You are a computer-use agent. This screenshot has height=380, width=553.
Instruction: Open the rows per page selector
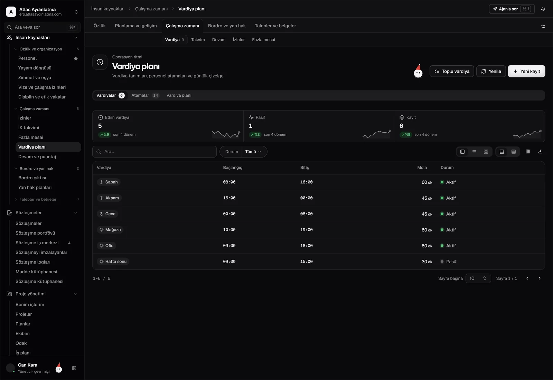478,278
